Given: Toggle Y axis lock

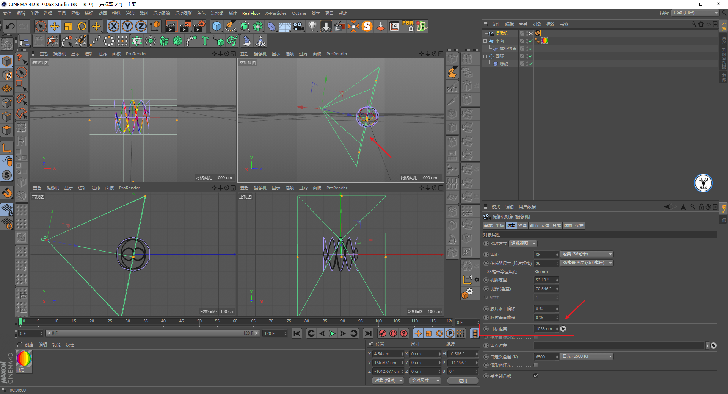Looking at the screenshot, I should click(x=127, y=27).
